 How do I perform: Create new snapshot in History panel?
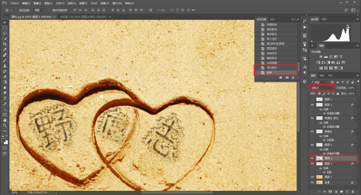pos(287,78)
